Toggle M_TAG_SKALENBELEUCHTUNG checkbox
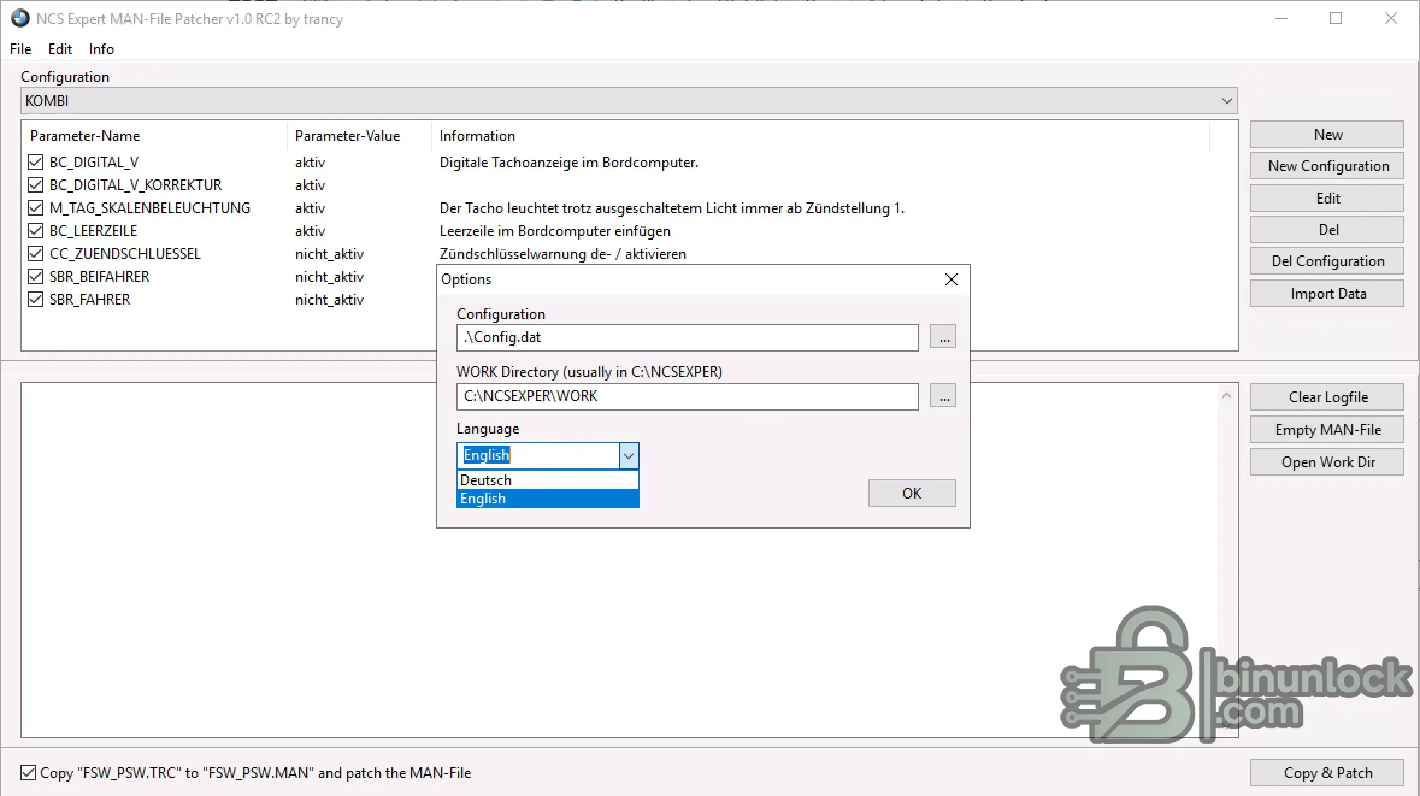This screenshot has width=1420, height=796. click(36, 208)
